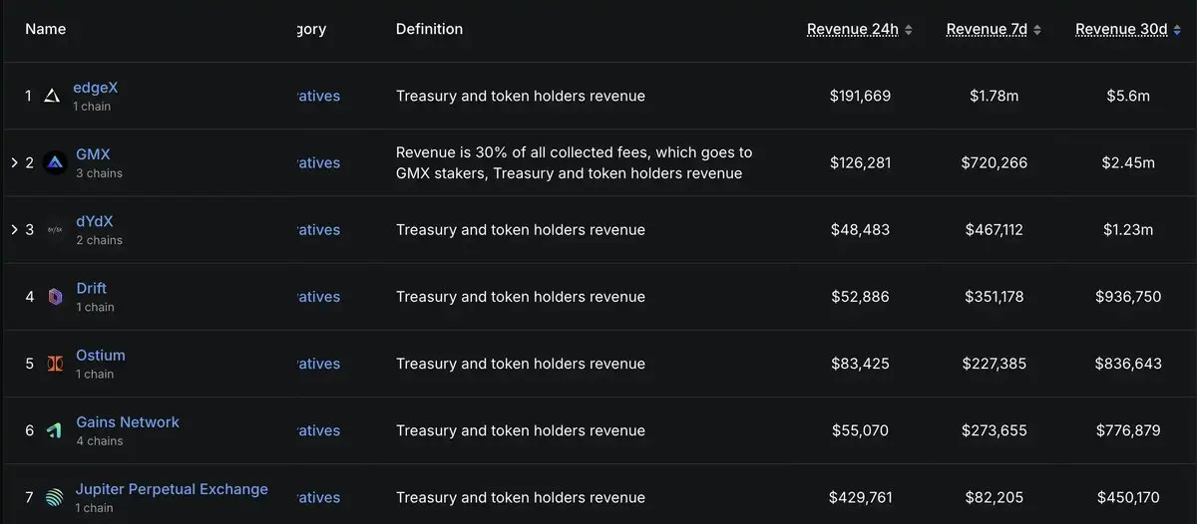
Task: Click the Name column header
Action: coord(46,29)
